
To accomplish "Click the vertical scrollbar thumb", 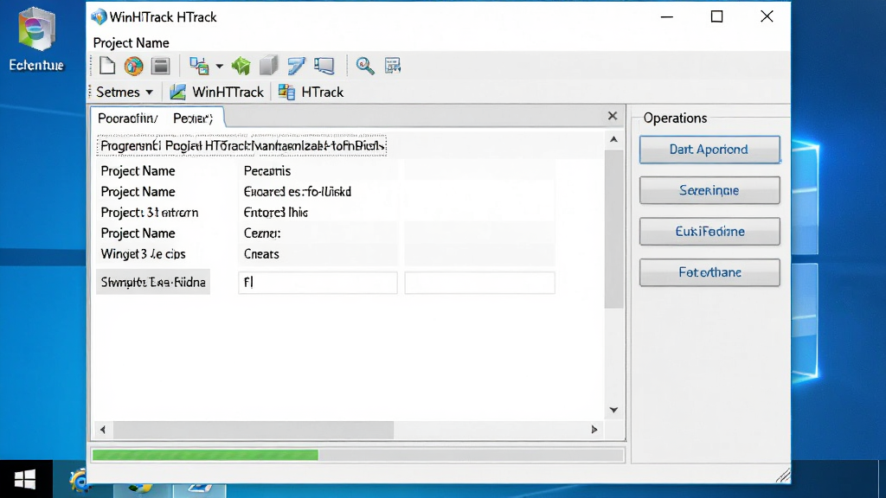I will [613, 229].
